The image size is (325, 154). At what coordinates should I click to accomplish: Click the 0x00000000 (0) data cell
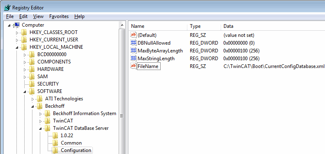click(239, 43)
